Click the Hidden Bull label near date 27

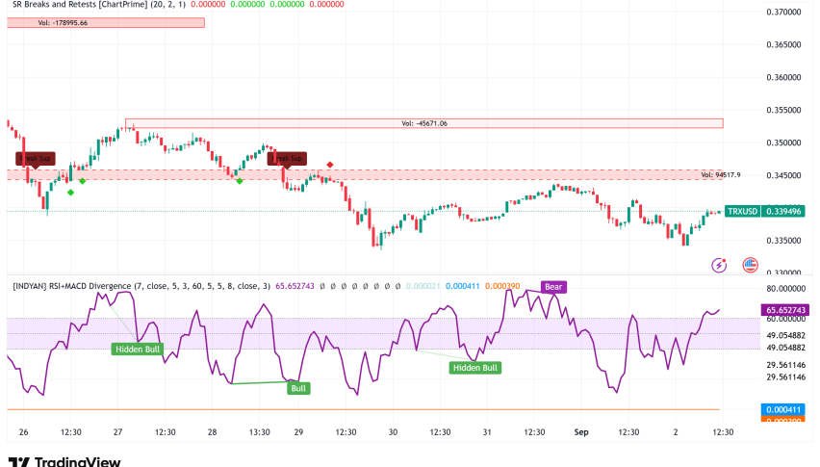(x=138, y=349)
